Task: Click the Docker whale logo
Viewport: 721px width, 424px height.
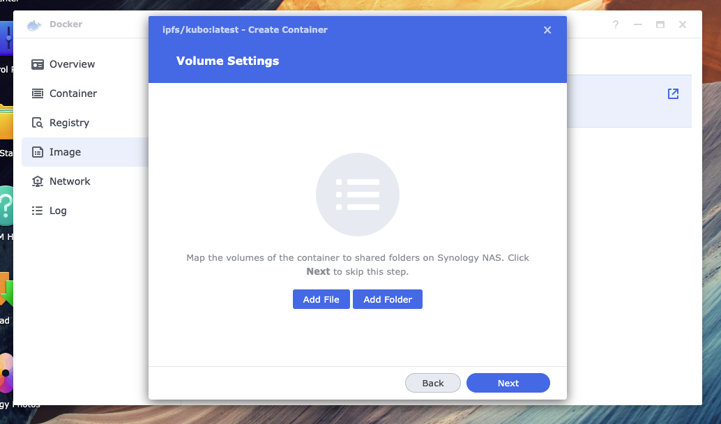Action: [34, 25]
